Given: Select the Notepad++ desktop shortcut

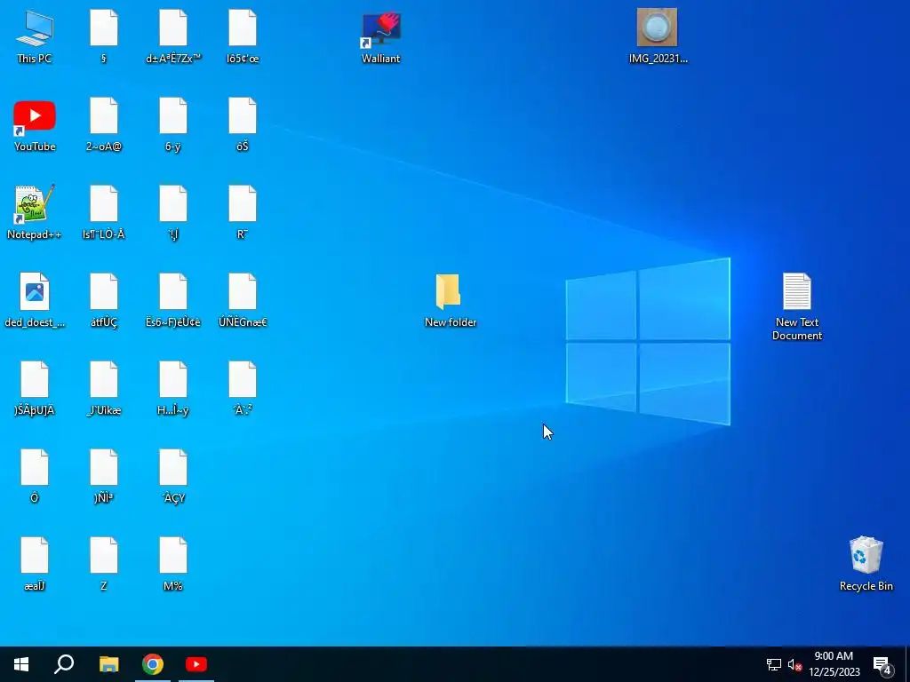Looking at the screenshot, I should click(x=35, y=213).
